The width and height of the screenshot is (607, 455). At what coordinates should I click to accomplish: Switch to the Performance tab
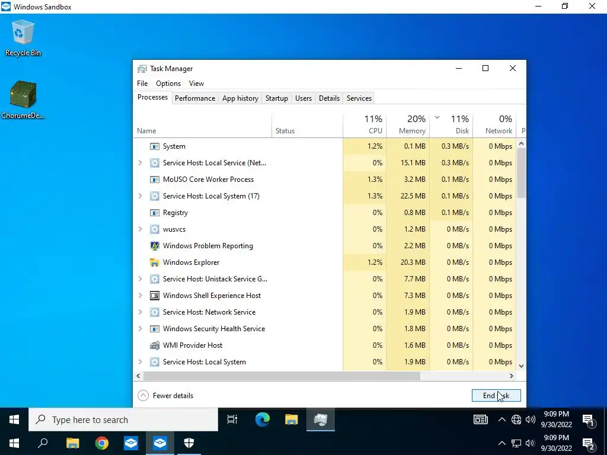point(194,98)
